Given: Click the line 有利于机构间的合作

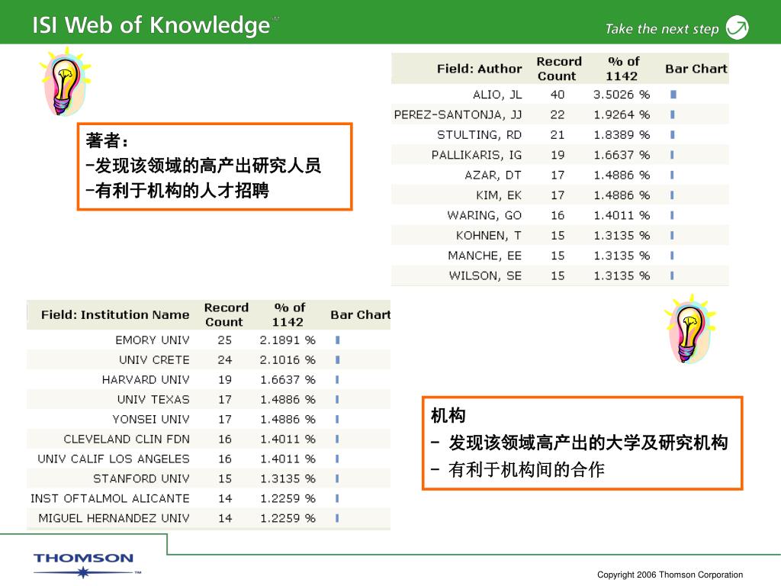Looking at the screenshot, I should [518, 469].
